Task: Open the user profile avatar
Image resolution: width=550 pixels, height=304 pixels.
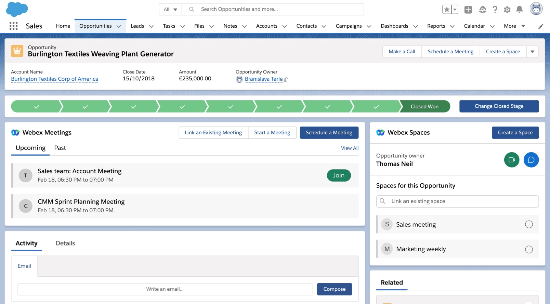Action: tap(536, 9)
